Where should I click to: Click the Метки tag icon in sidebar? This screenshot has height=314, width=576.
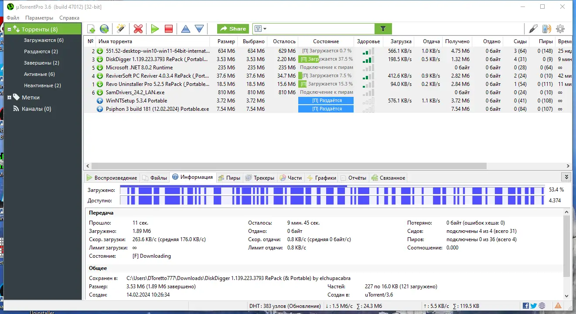click(x=16, y=97)
